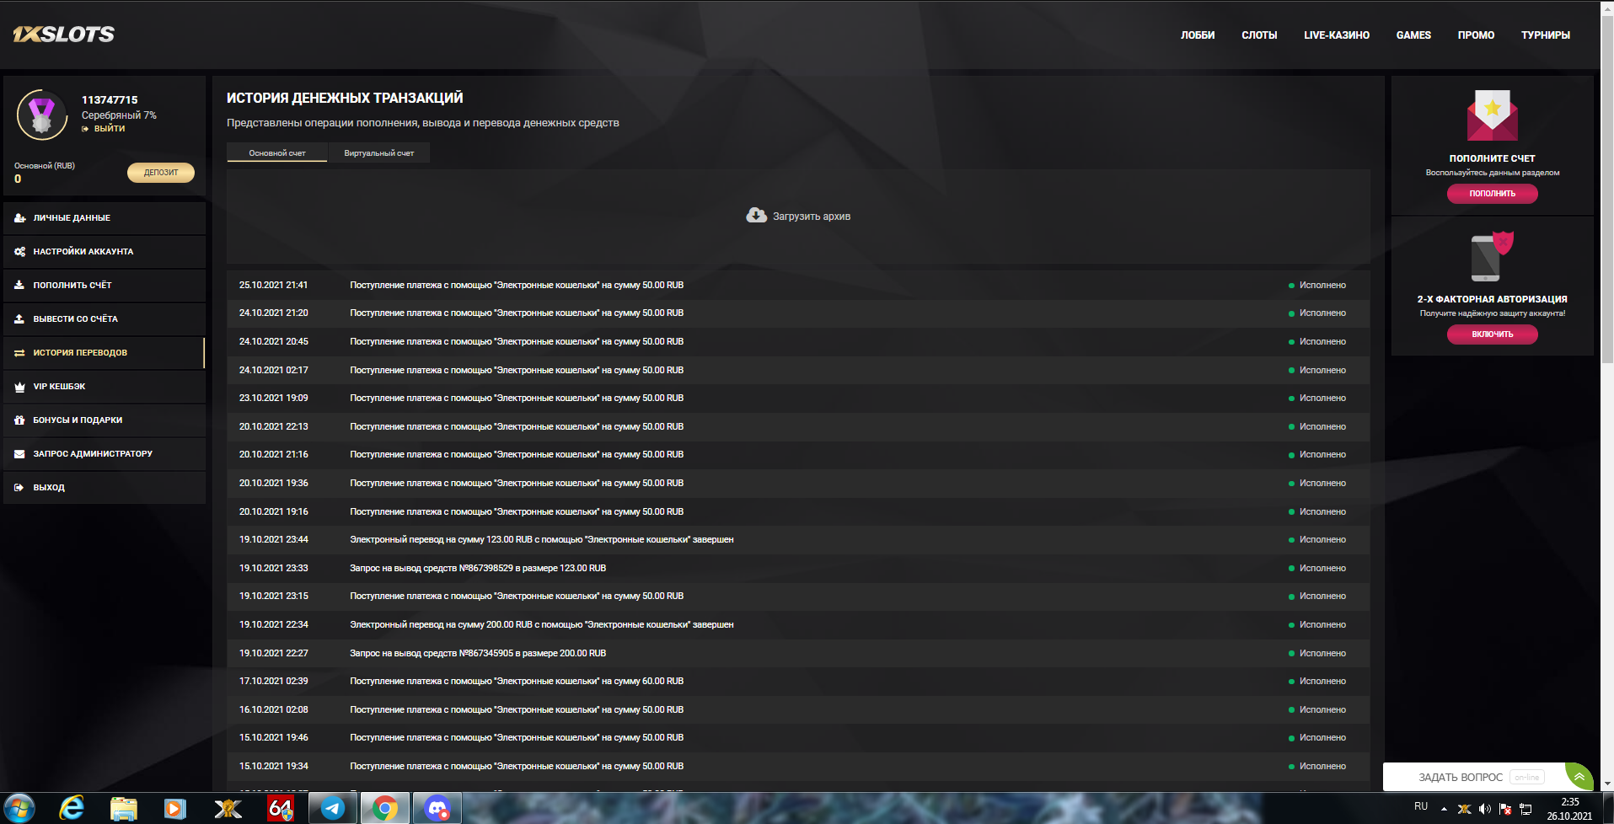Switch to the Основной счет tab
Screen dimensions: 1614x824
point(277,152)
